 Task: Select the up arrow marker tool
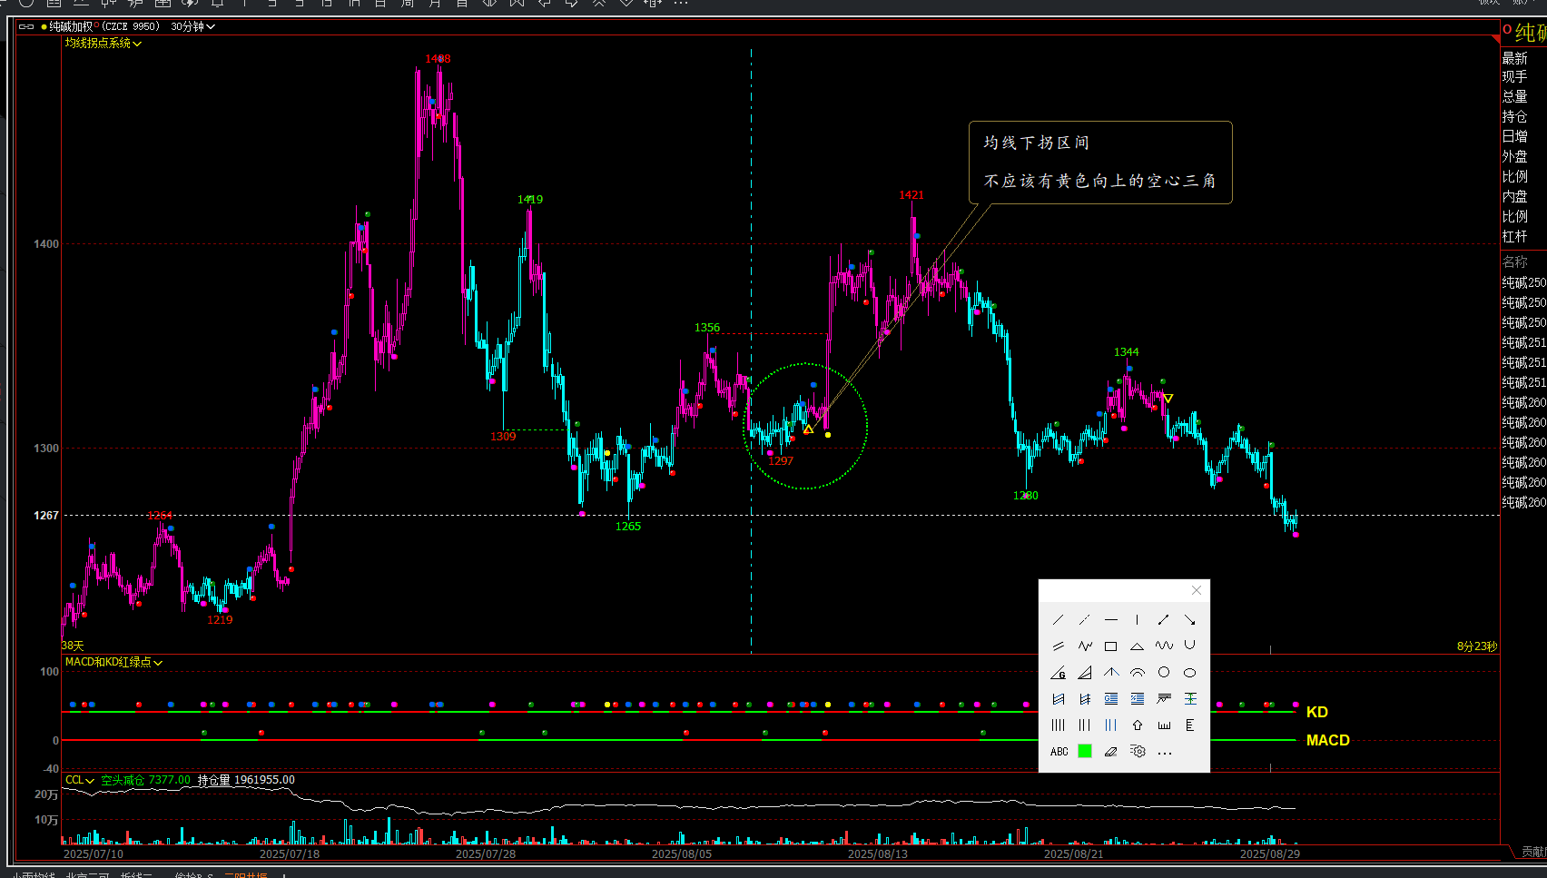click(x=1137, y=725)
